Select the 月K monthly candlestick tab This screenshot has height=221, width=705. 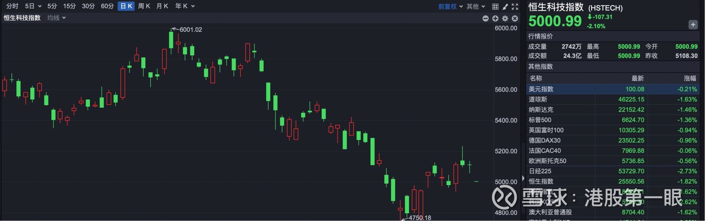coord(162,6)
